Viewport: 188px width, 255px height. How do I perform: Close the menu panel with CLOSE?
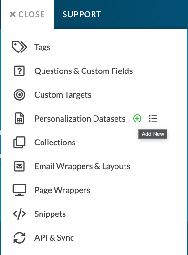(x=27, y=14)
